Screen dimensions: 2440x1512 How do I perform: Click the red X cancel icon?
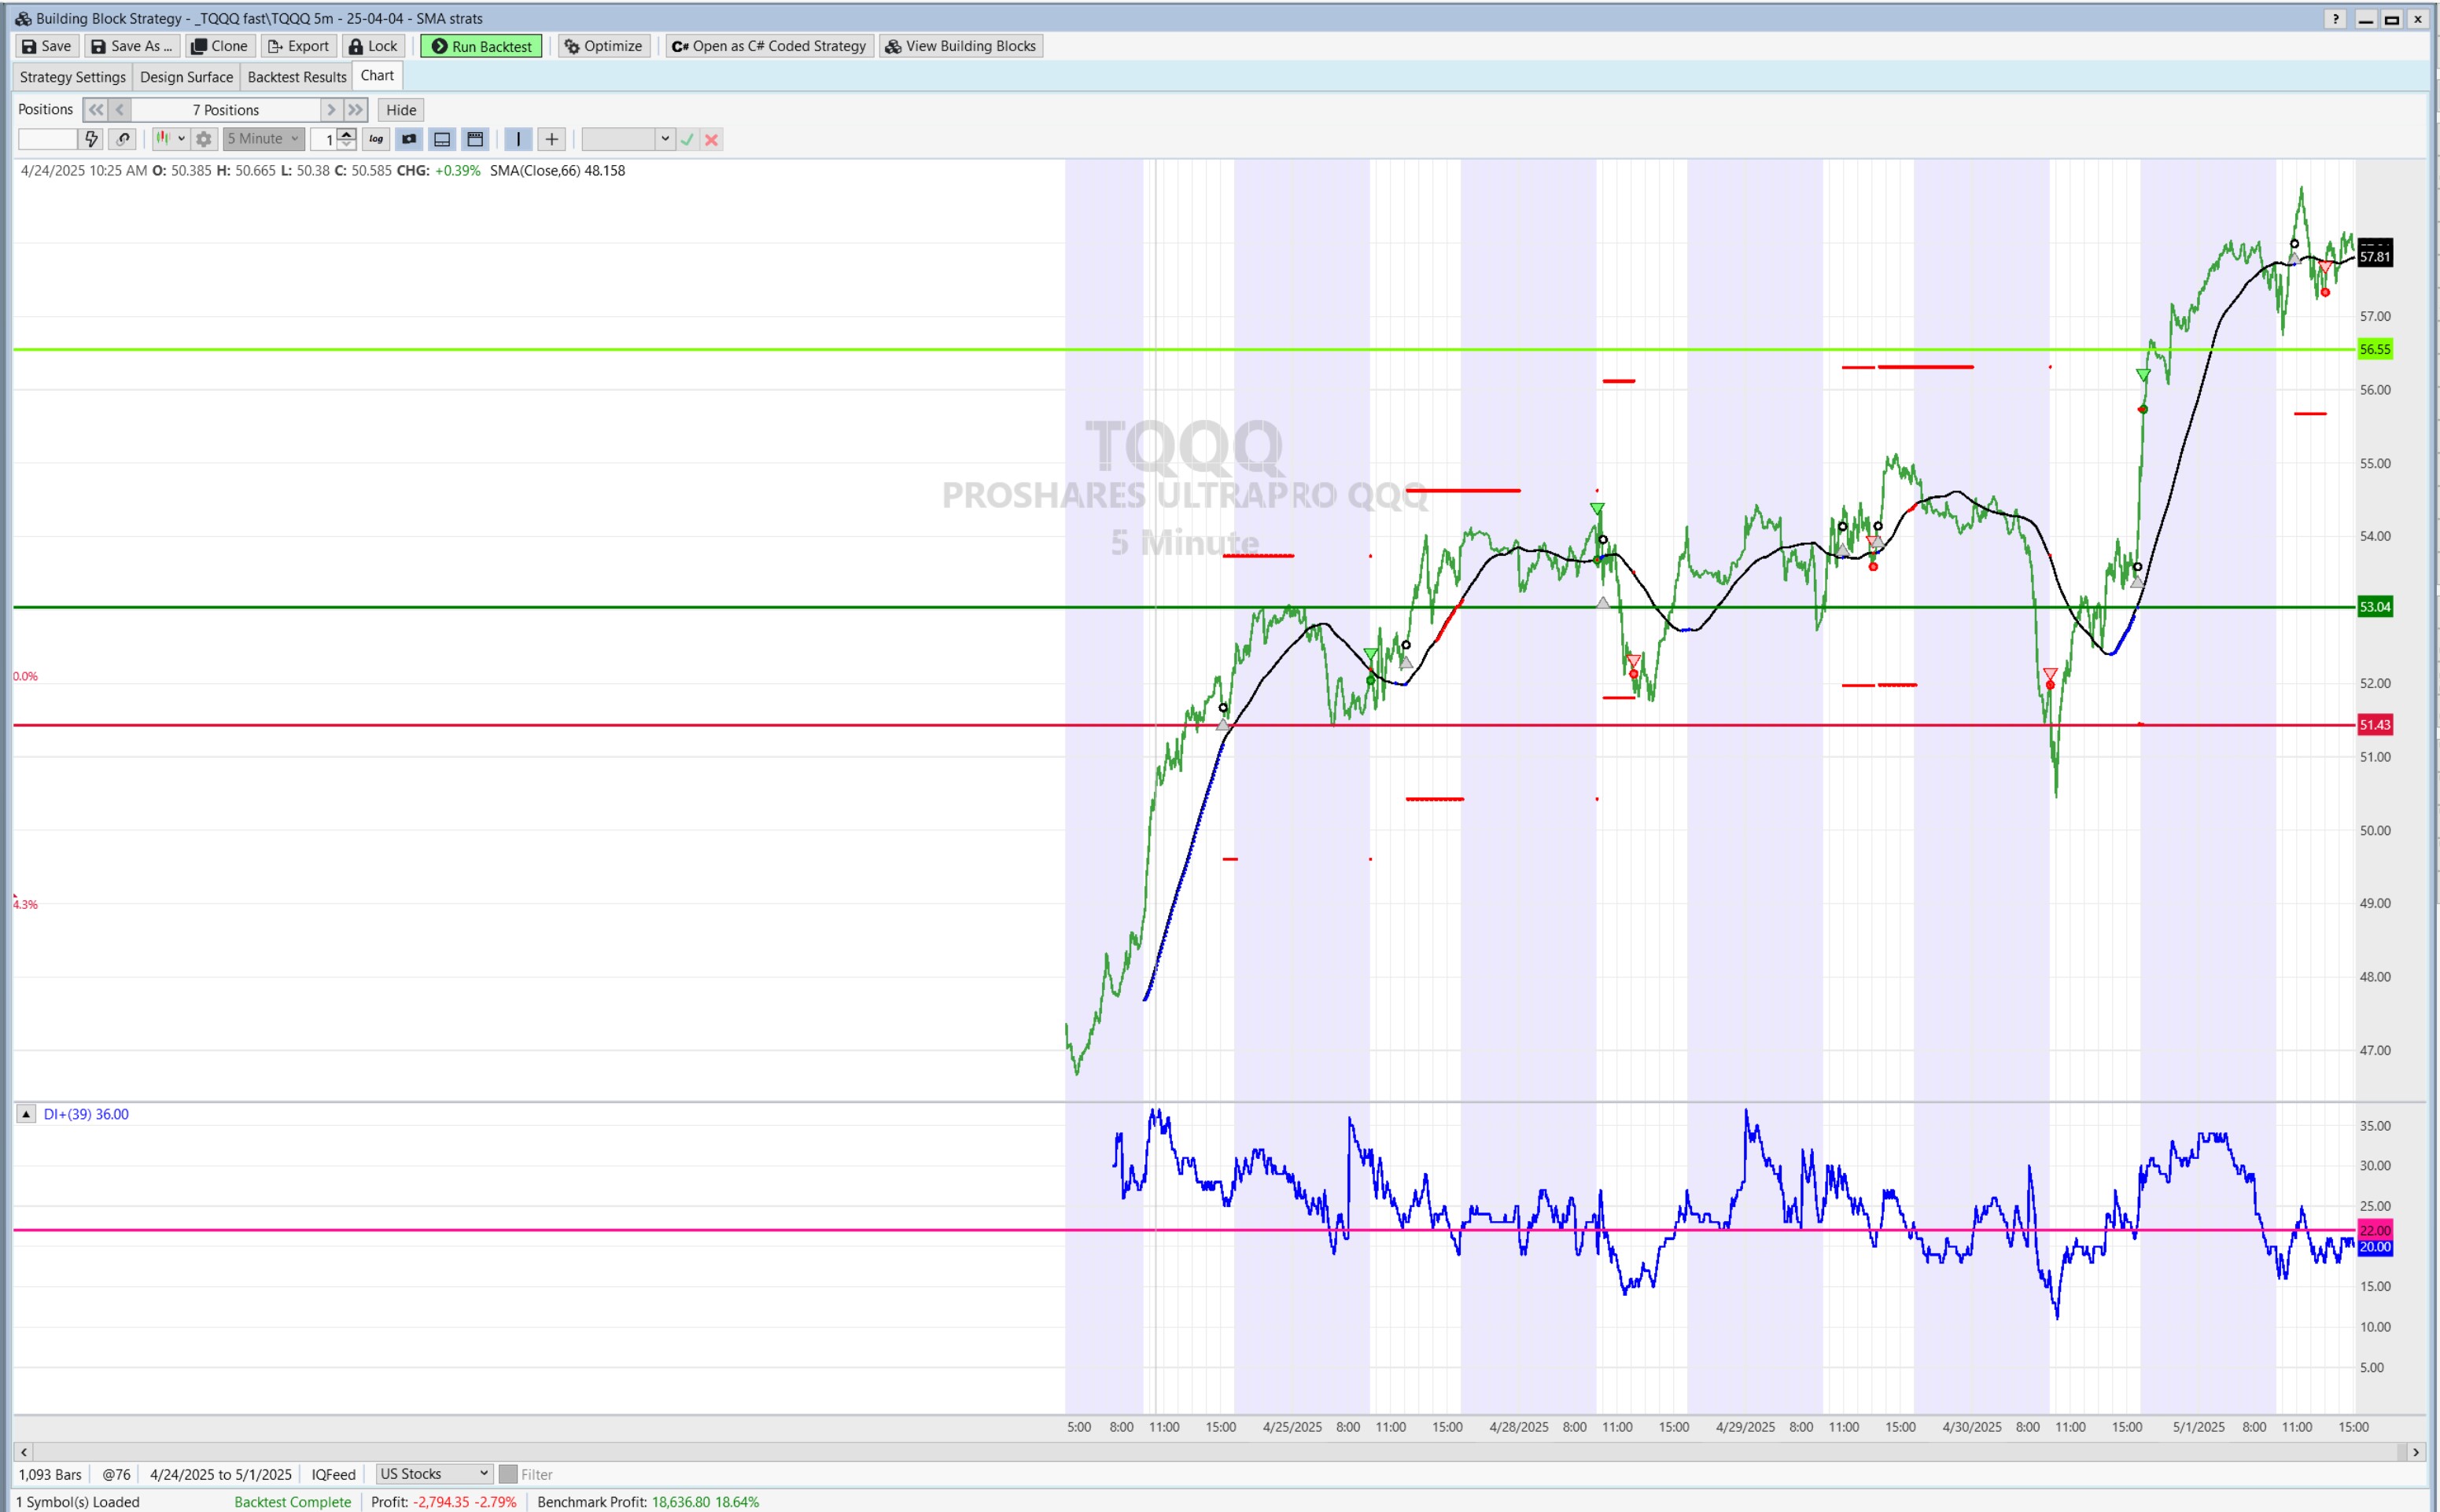[711, 140]
